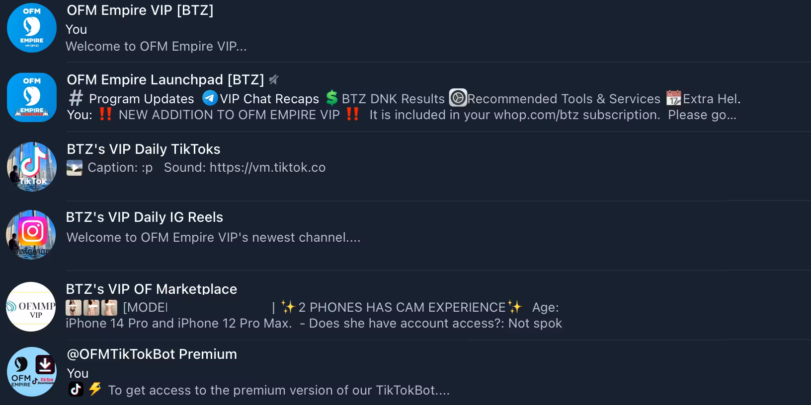Open the OFM Empire VIP [BTZ] chat title
Viewport: 811px width, 405px height.
pyautogui.click(x=140, y=10)
